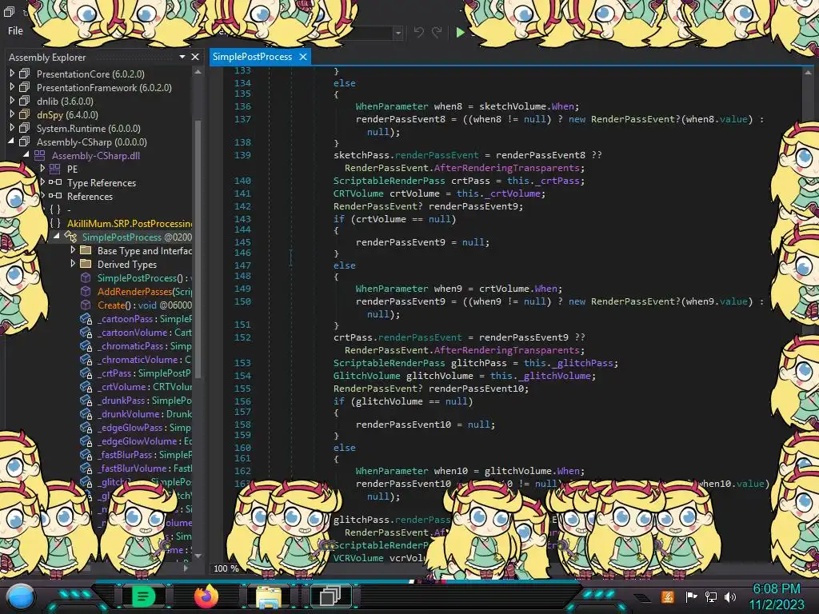Select the _fastBlurPass field
Screen dimensions: 819x614
click(x=144, y=454)
